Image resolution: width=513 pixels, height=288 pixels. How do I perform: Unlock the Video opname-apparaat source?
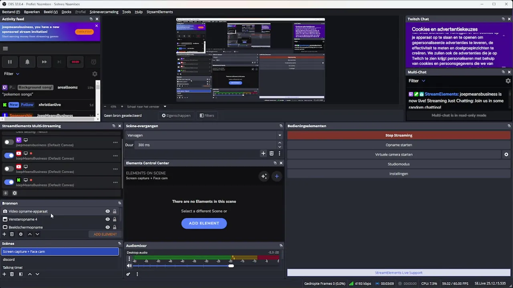[115, 211]
